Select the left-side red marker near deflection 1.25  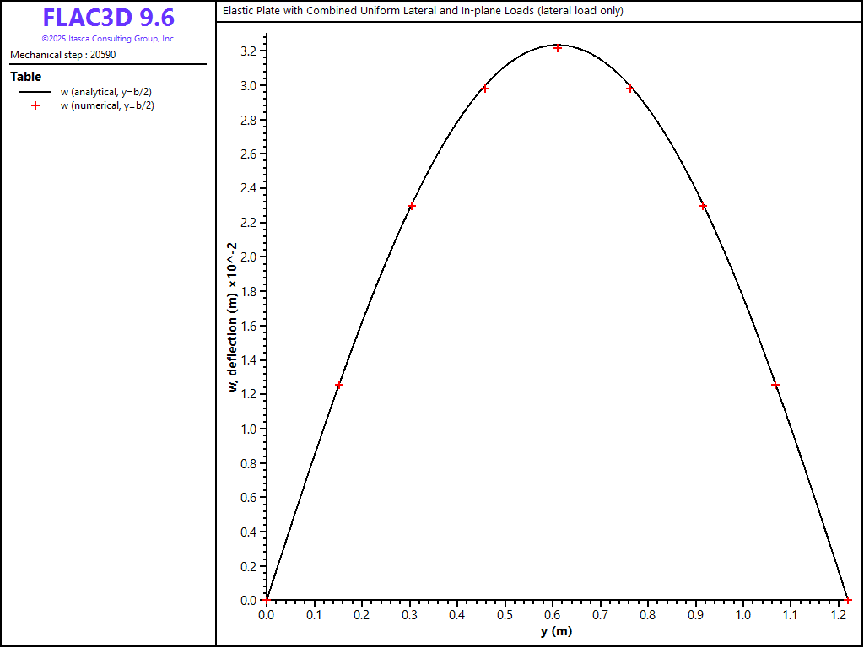coord(339,385)
